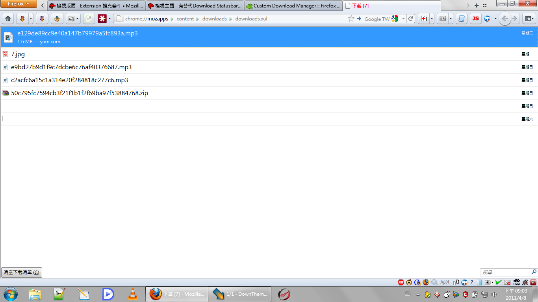
Task: Click the red JS toolbar button
Action: [475, 18]
